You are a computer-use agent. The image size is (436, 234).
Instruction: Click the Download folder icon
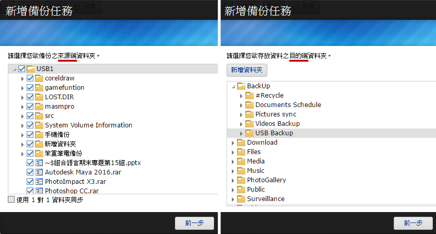tap(241, 143)
